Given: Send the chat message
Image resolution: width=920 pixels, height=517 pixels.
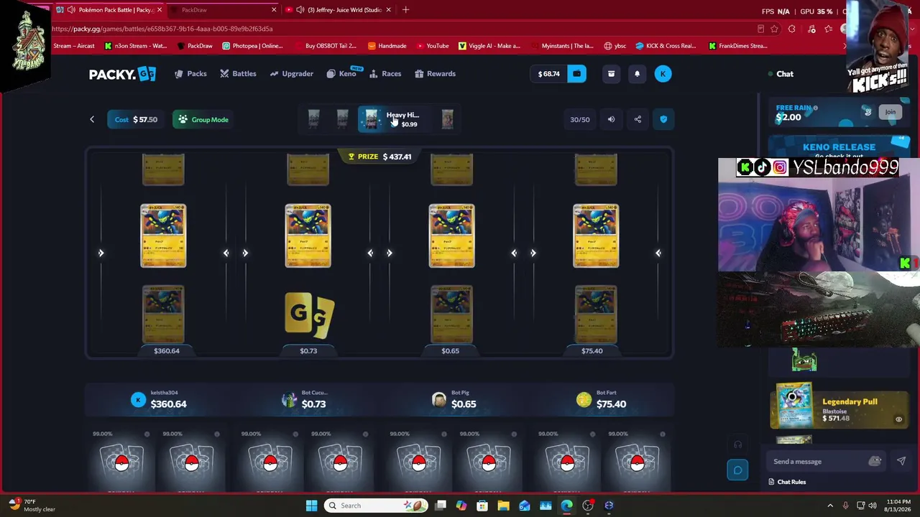Looking at the screenshot, I should [x=901, y=462].
